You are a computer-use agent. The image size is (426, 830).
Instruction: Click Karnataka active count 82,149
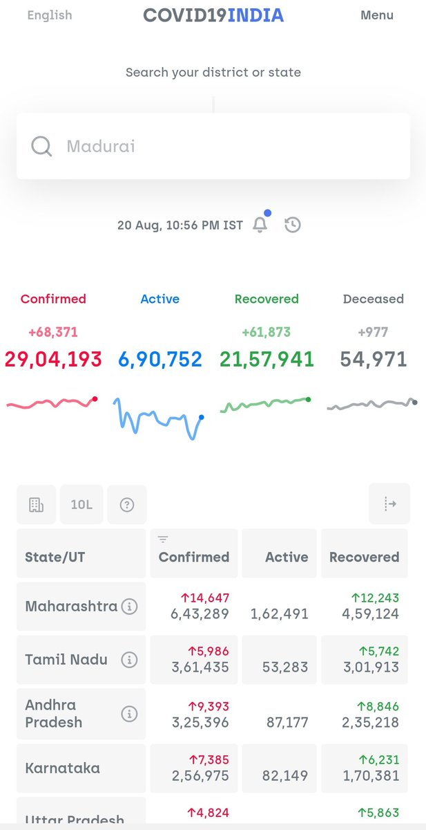(x=286, y=776)
